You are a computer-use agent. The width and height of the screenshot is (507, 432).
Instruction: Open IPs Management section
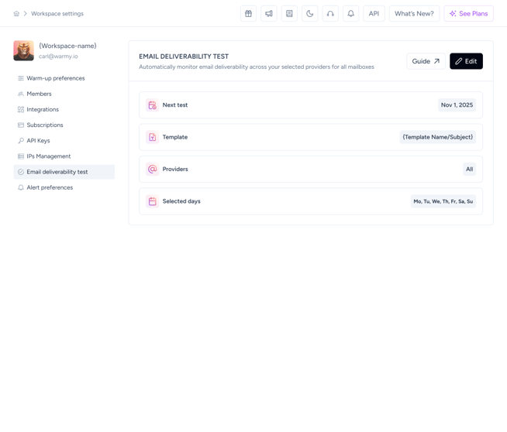click(x=64, y=156)
